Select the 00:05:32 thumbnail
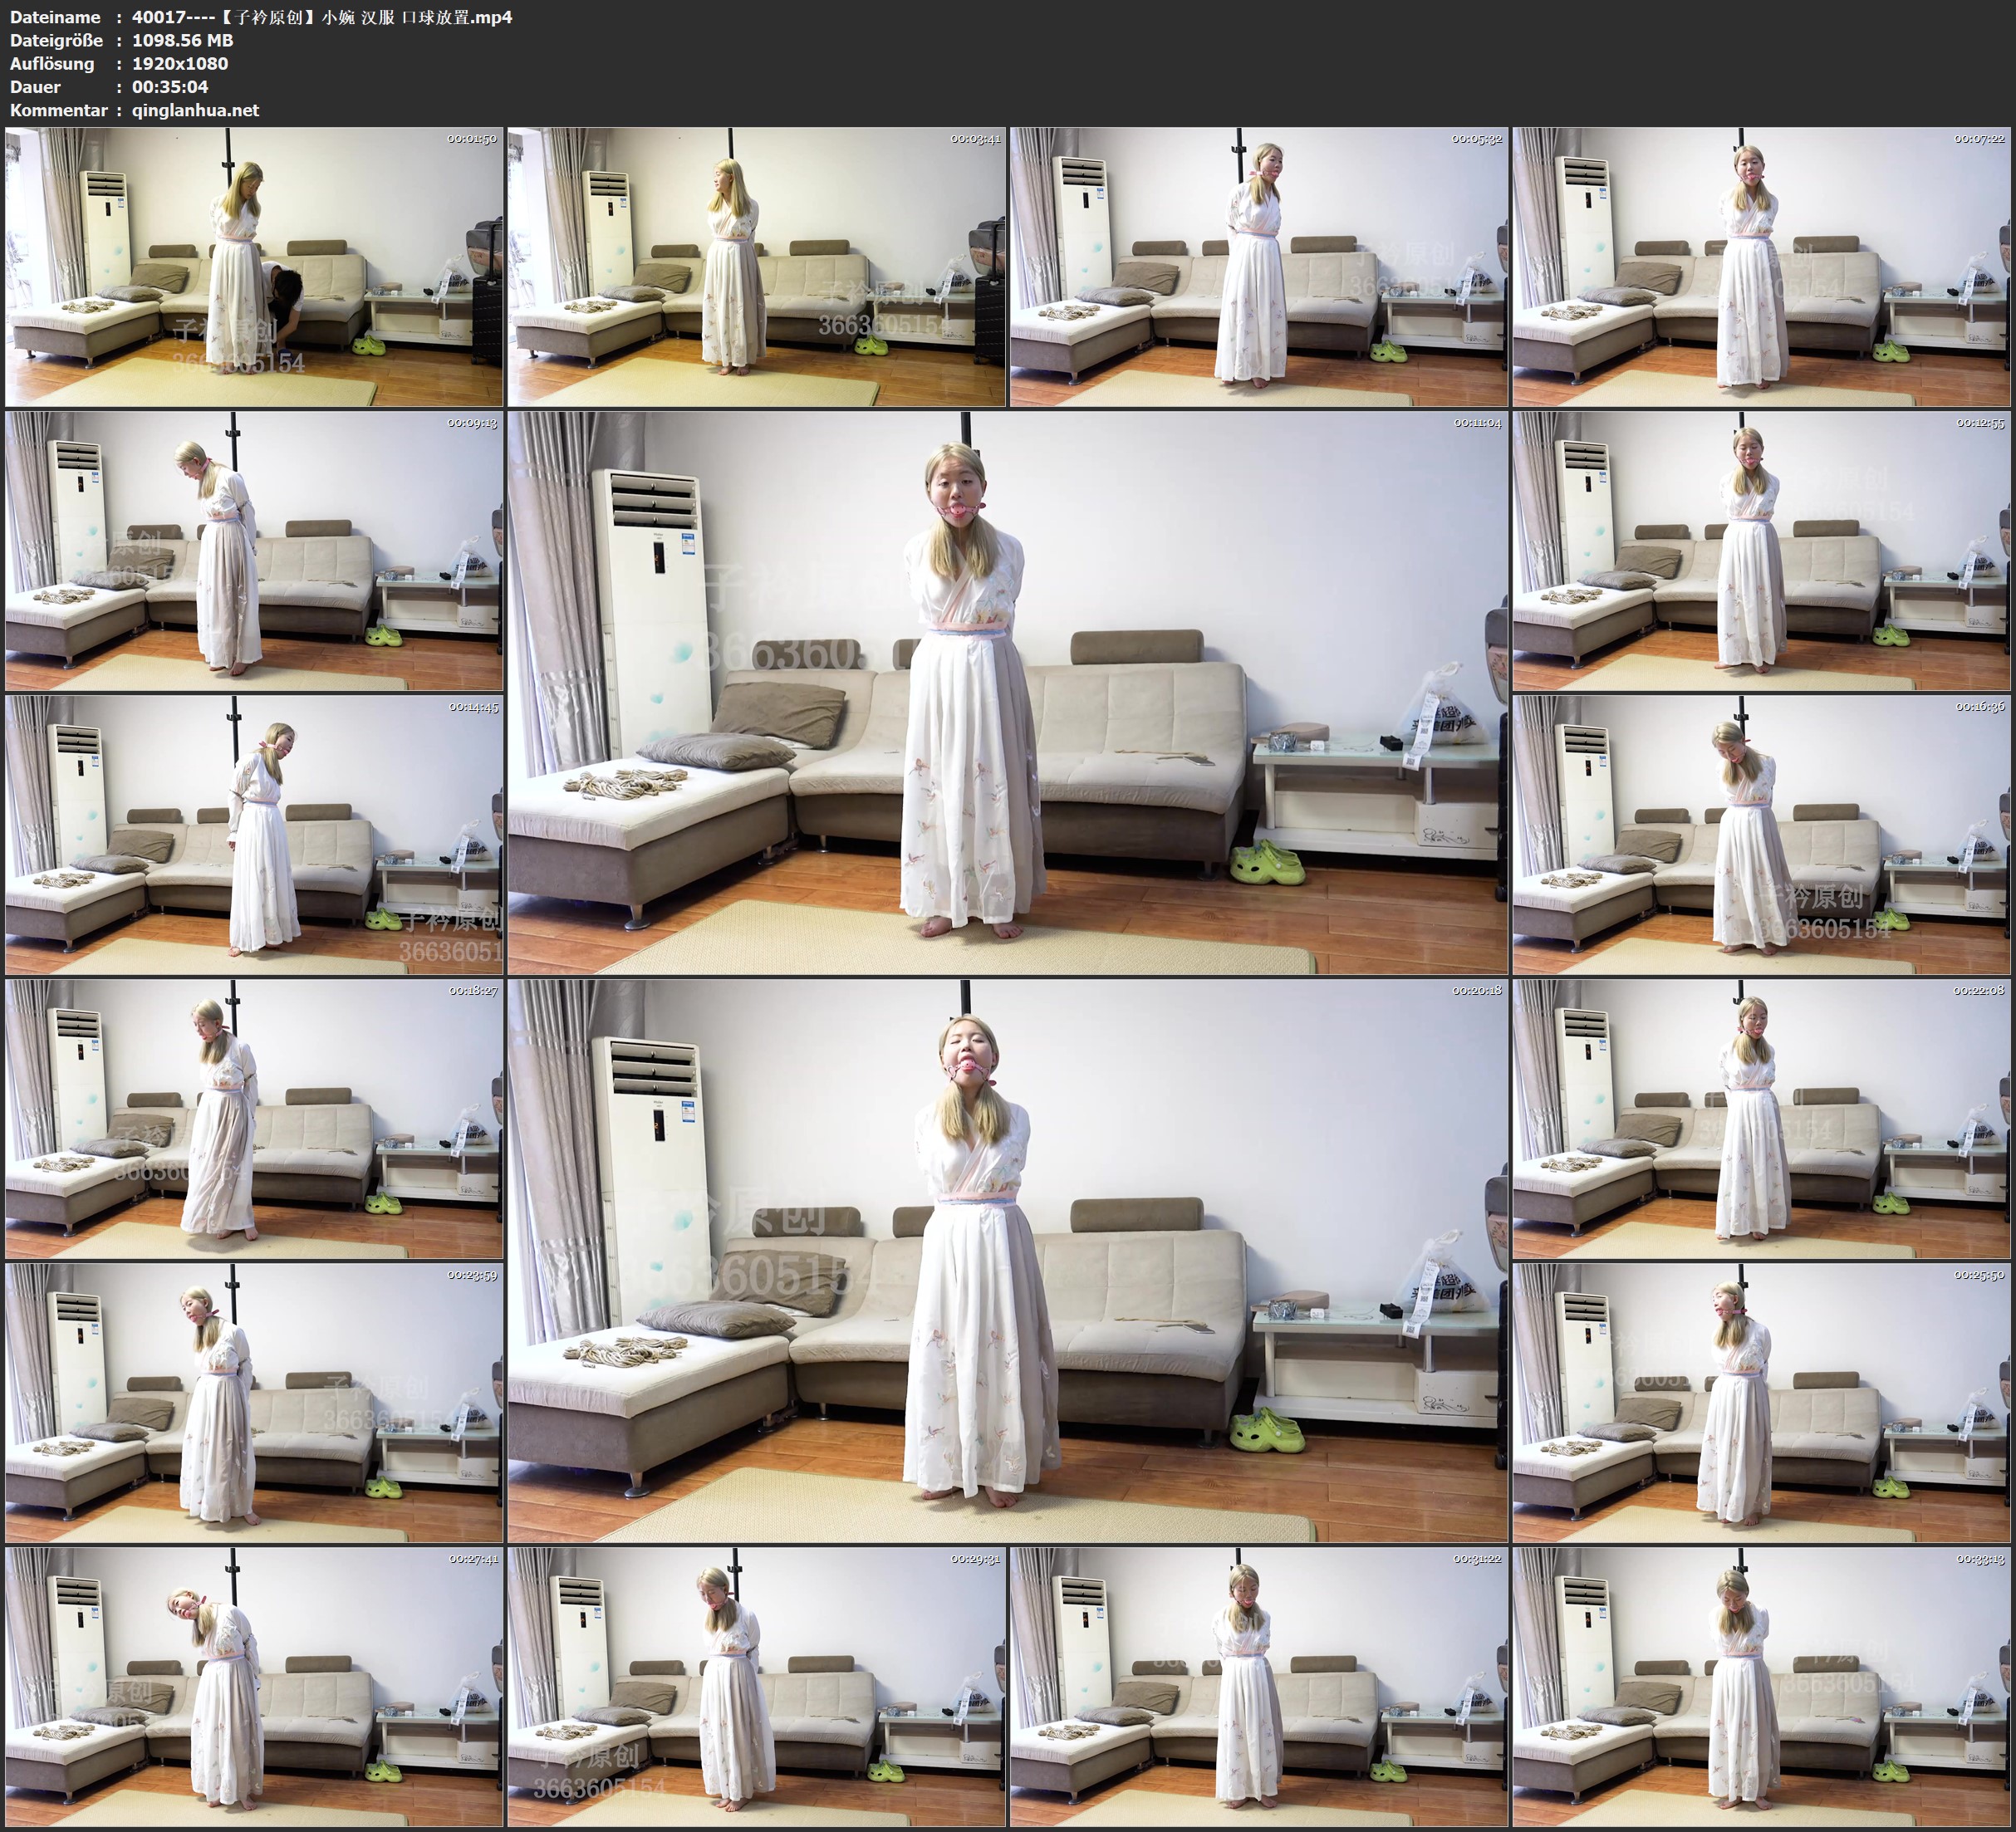 click(1258, 266)
